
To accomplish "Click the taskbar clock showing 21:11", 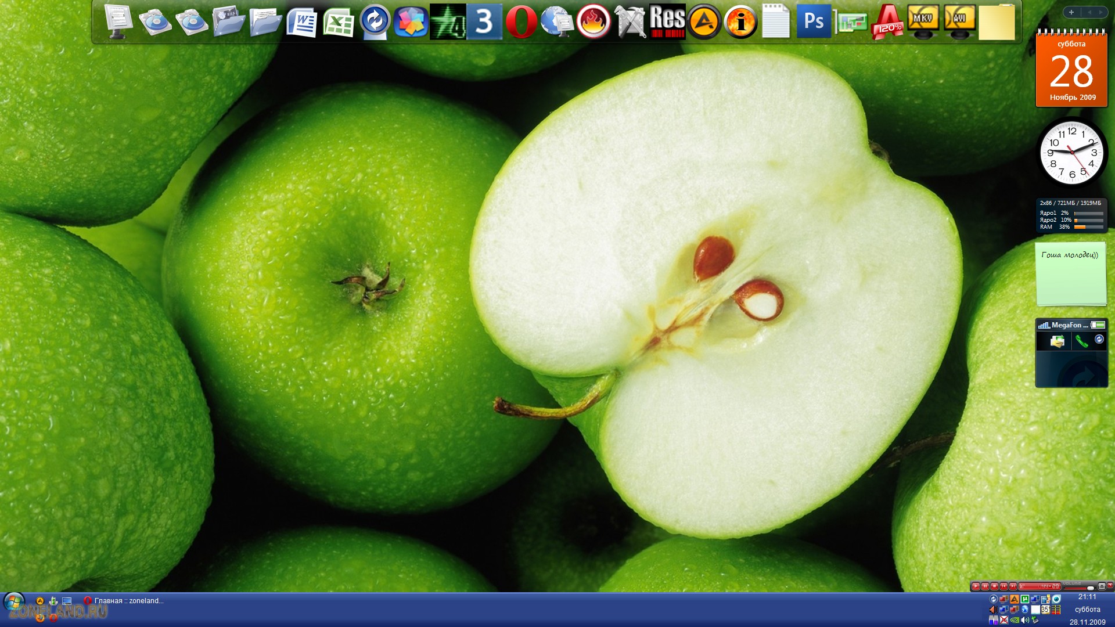I will 1087,597.
